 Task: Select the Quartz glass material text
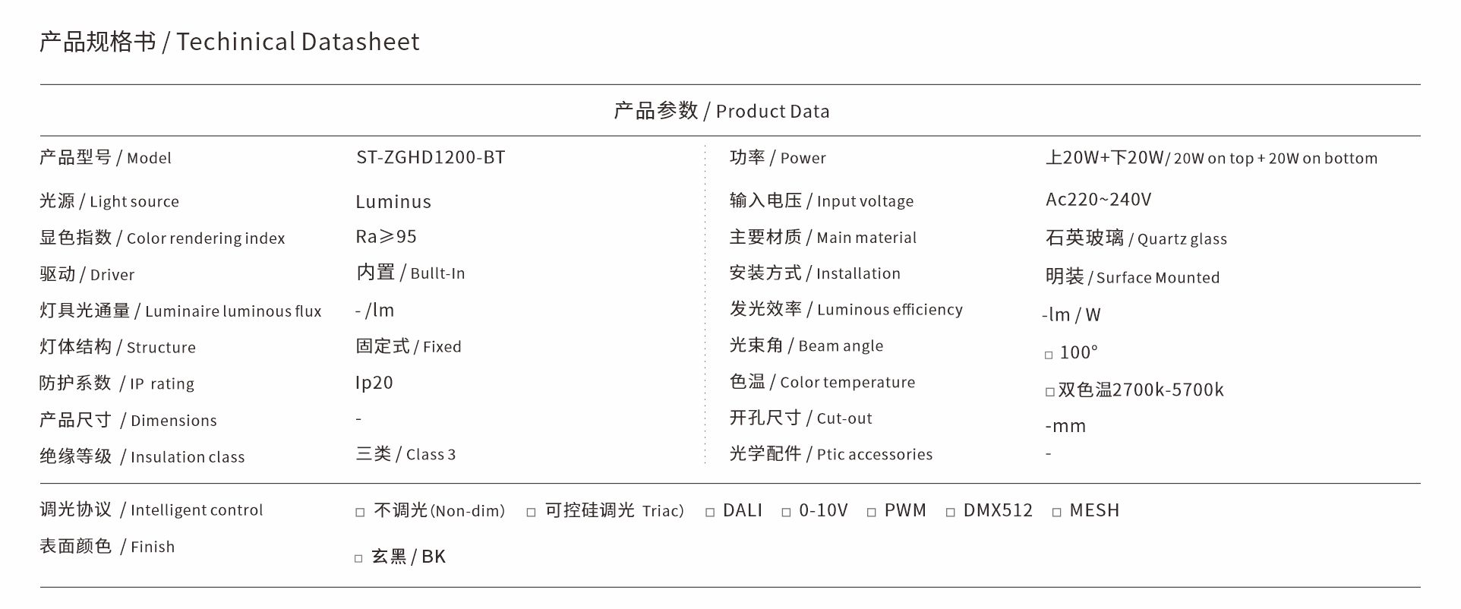[1182, 238]
